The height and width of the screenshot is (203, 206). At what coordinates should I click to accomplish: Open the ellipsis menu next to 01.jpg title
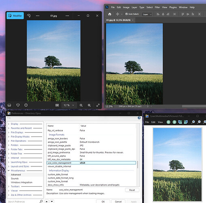[67, 16]
